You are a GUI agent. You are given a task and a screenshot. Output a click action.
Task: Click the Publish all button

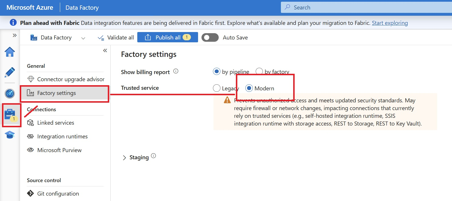168,37
